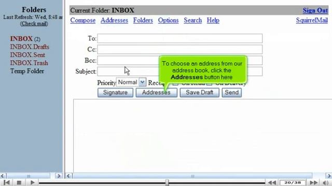Move the playback progress slider handle

click(x=167, y=182)
